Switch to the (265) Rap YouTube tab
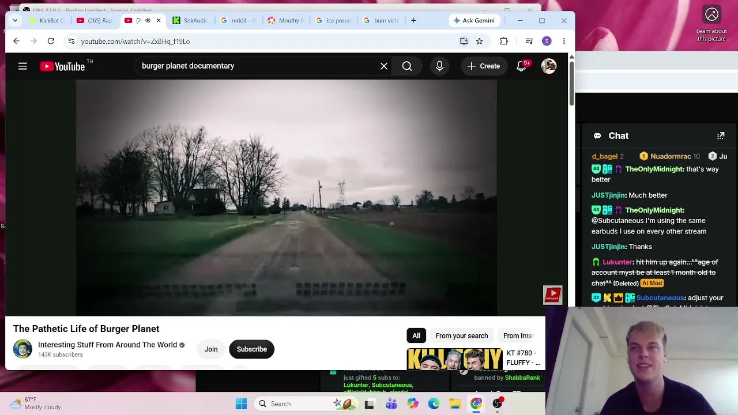Image resolution: width=738 pixels, height=415 pixels. tap(95, 20)
